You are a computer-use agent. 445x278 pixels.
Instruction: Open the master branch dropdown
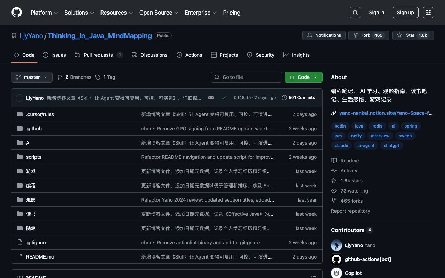tap(32, 77)
